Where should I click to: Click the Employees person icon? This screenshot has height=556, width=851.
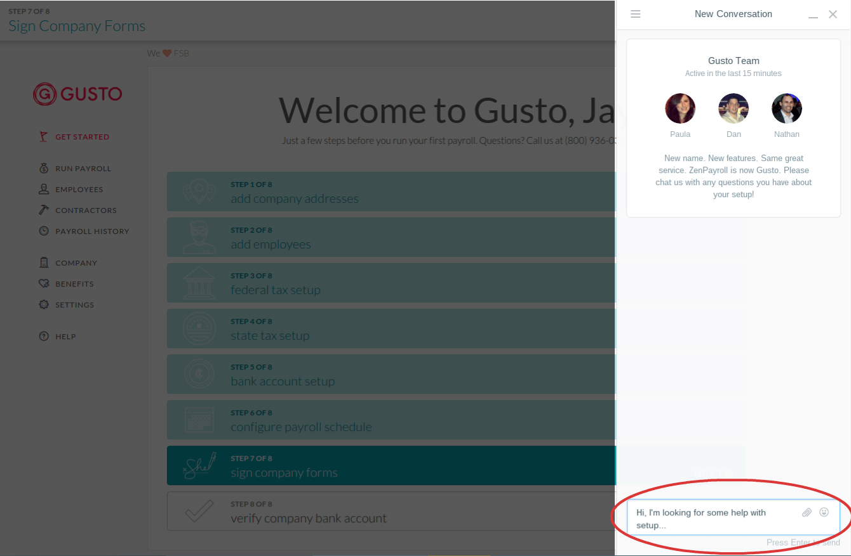click(43, 189)
